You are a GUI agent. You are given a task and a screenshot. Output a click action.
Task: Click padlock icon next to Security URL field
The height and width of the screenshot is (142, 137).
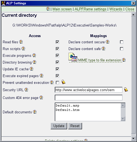[x=126, y=90]
